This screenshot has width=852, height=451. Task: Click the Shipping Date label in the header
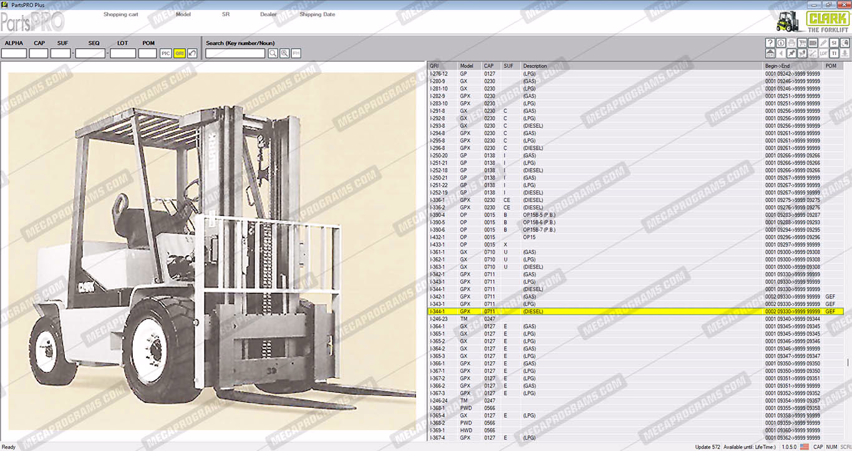click(317, 14)
